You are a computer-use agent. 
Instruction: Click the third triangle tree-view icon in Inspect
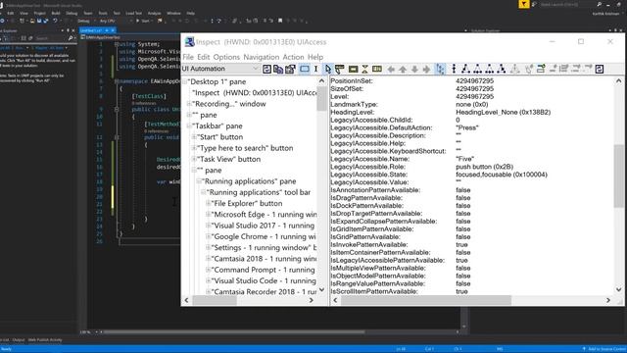pos(490,69)
